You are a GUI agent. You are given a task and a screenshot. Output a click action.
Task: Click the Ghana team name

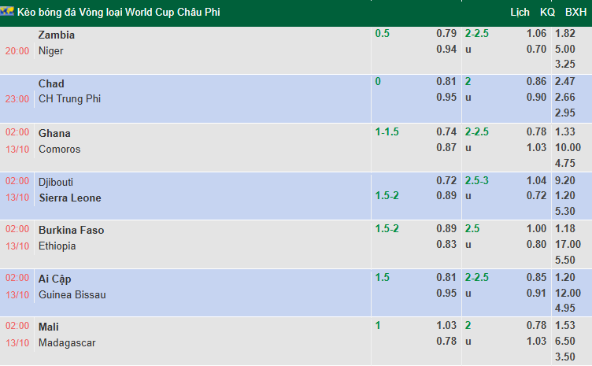coord(54,132)
